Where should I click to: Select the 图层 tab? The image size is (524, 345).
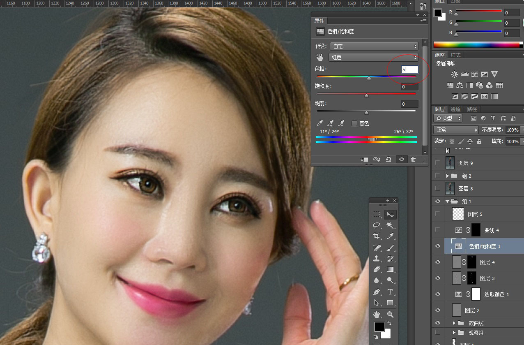440,109
